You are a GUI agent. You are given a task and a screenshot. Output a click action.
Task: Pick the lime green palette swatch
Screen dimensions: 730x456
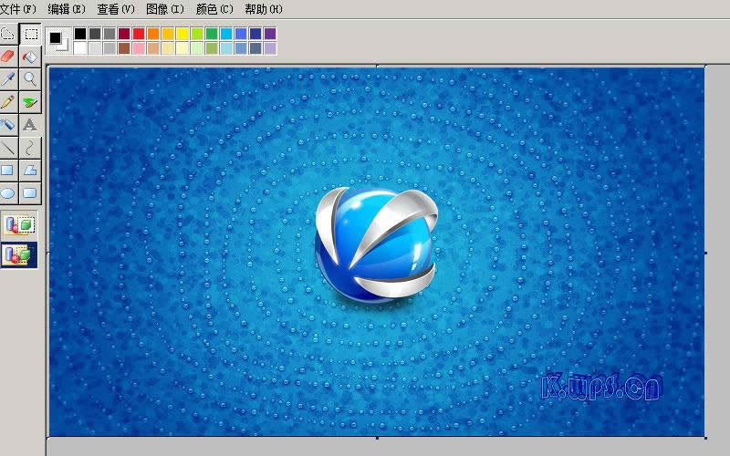coord(197,34)
